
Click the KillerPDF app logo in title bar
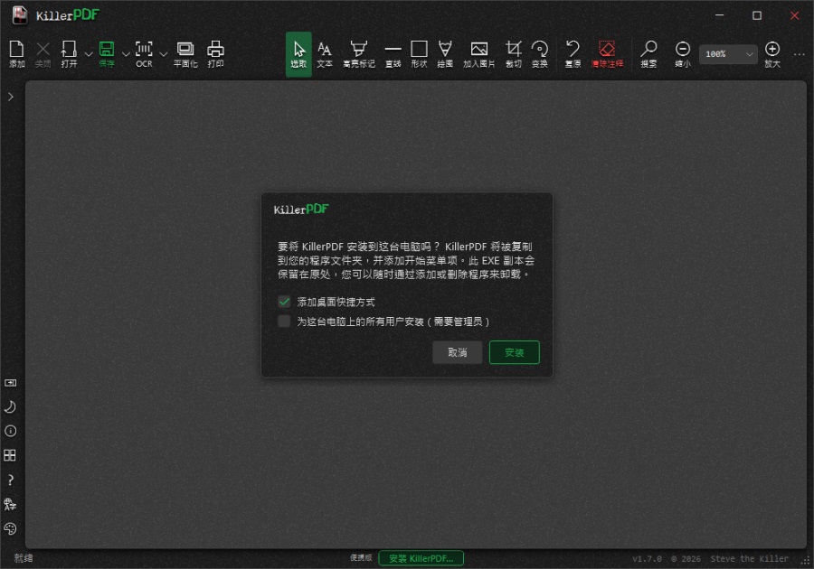click(x=20, y=15)
